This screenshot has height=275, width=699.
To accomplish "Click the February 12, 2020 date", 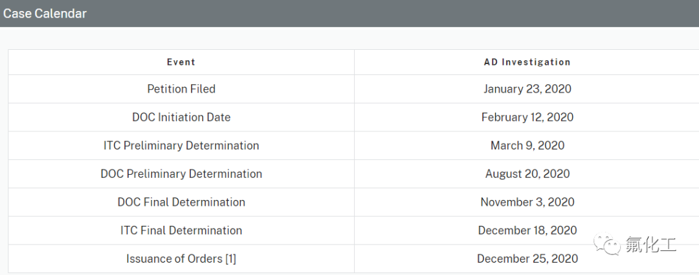I will pyautogui.click(x=527, y=117).
